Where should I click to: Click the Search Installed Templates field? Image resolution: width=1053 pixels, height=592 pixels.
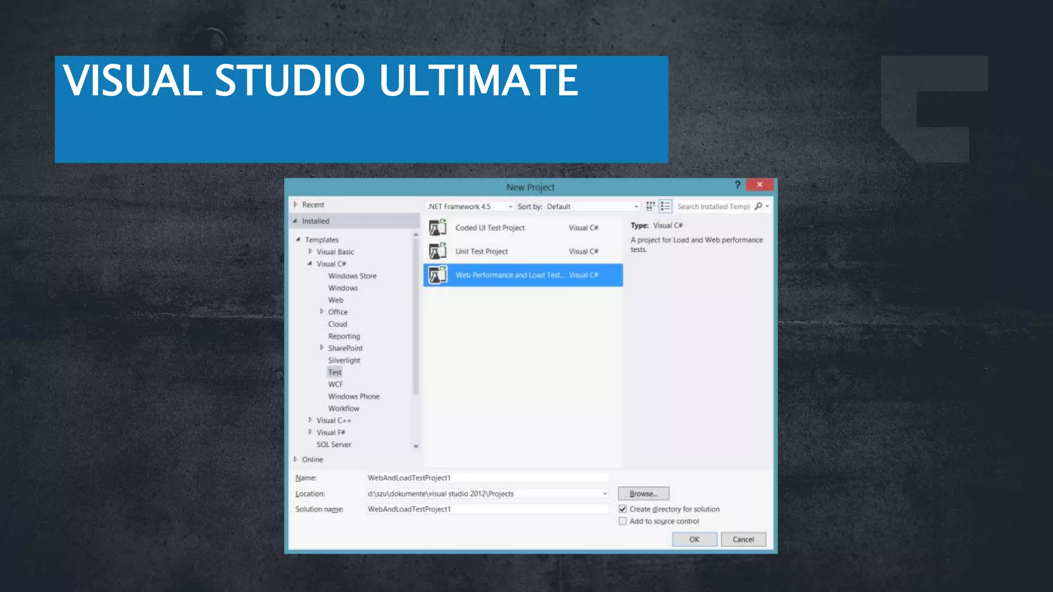(714, 206)
